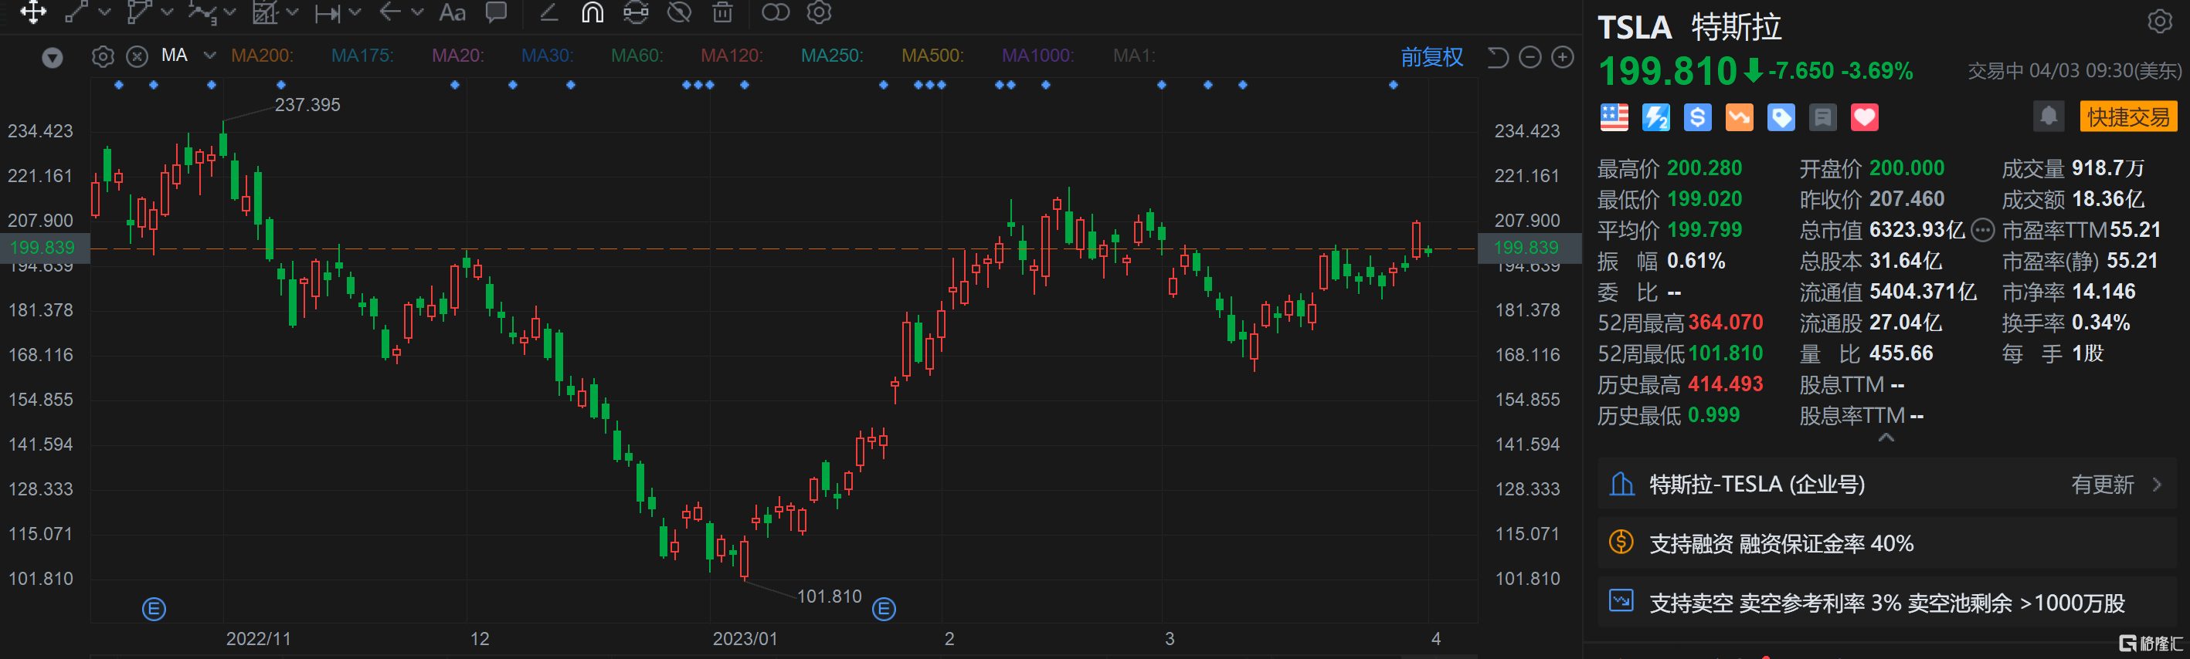Collapse the indicator legend with the triangle button
This screenshot has width=2190, height=659.
click(53, 58)
